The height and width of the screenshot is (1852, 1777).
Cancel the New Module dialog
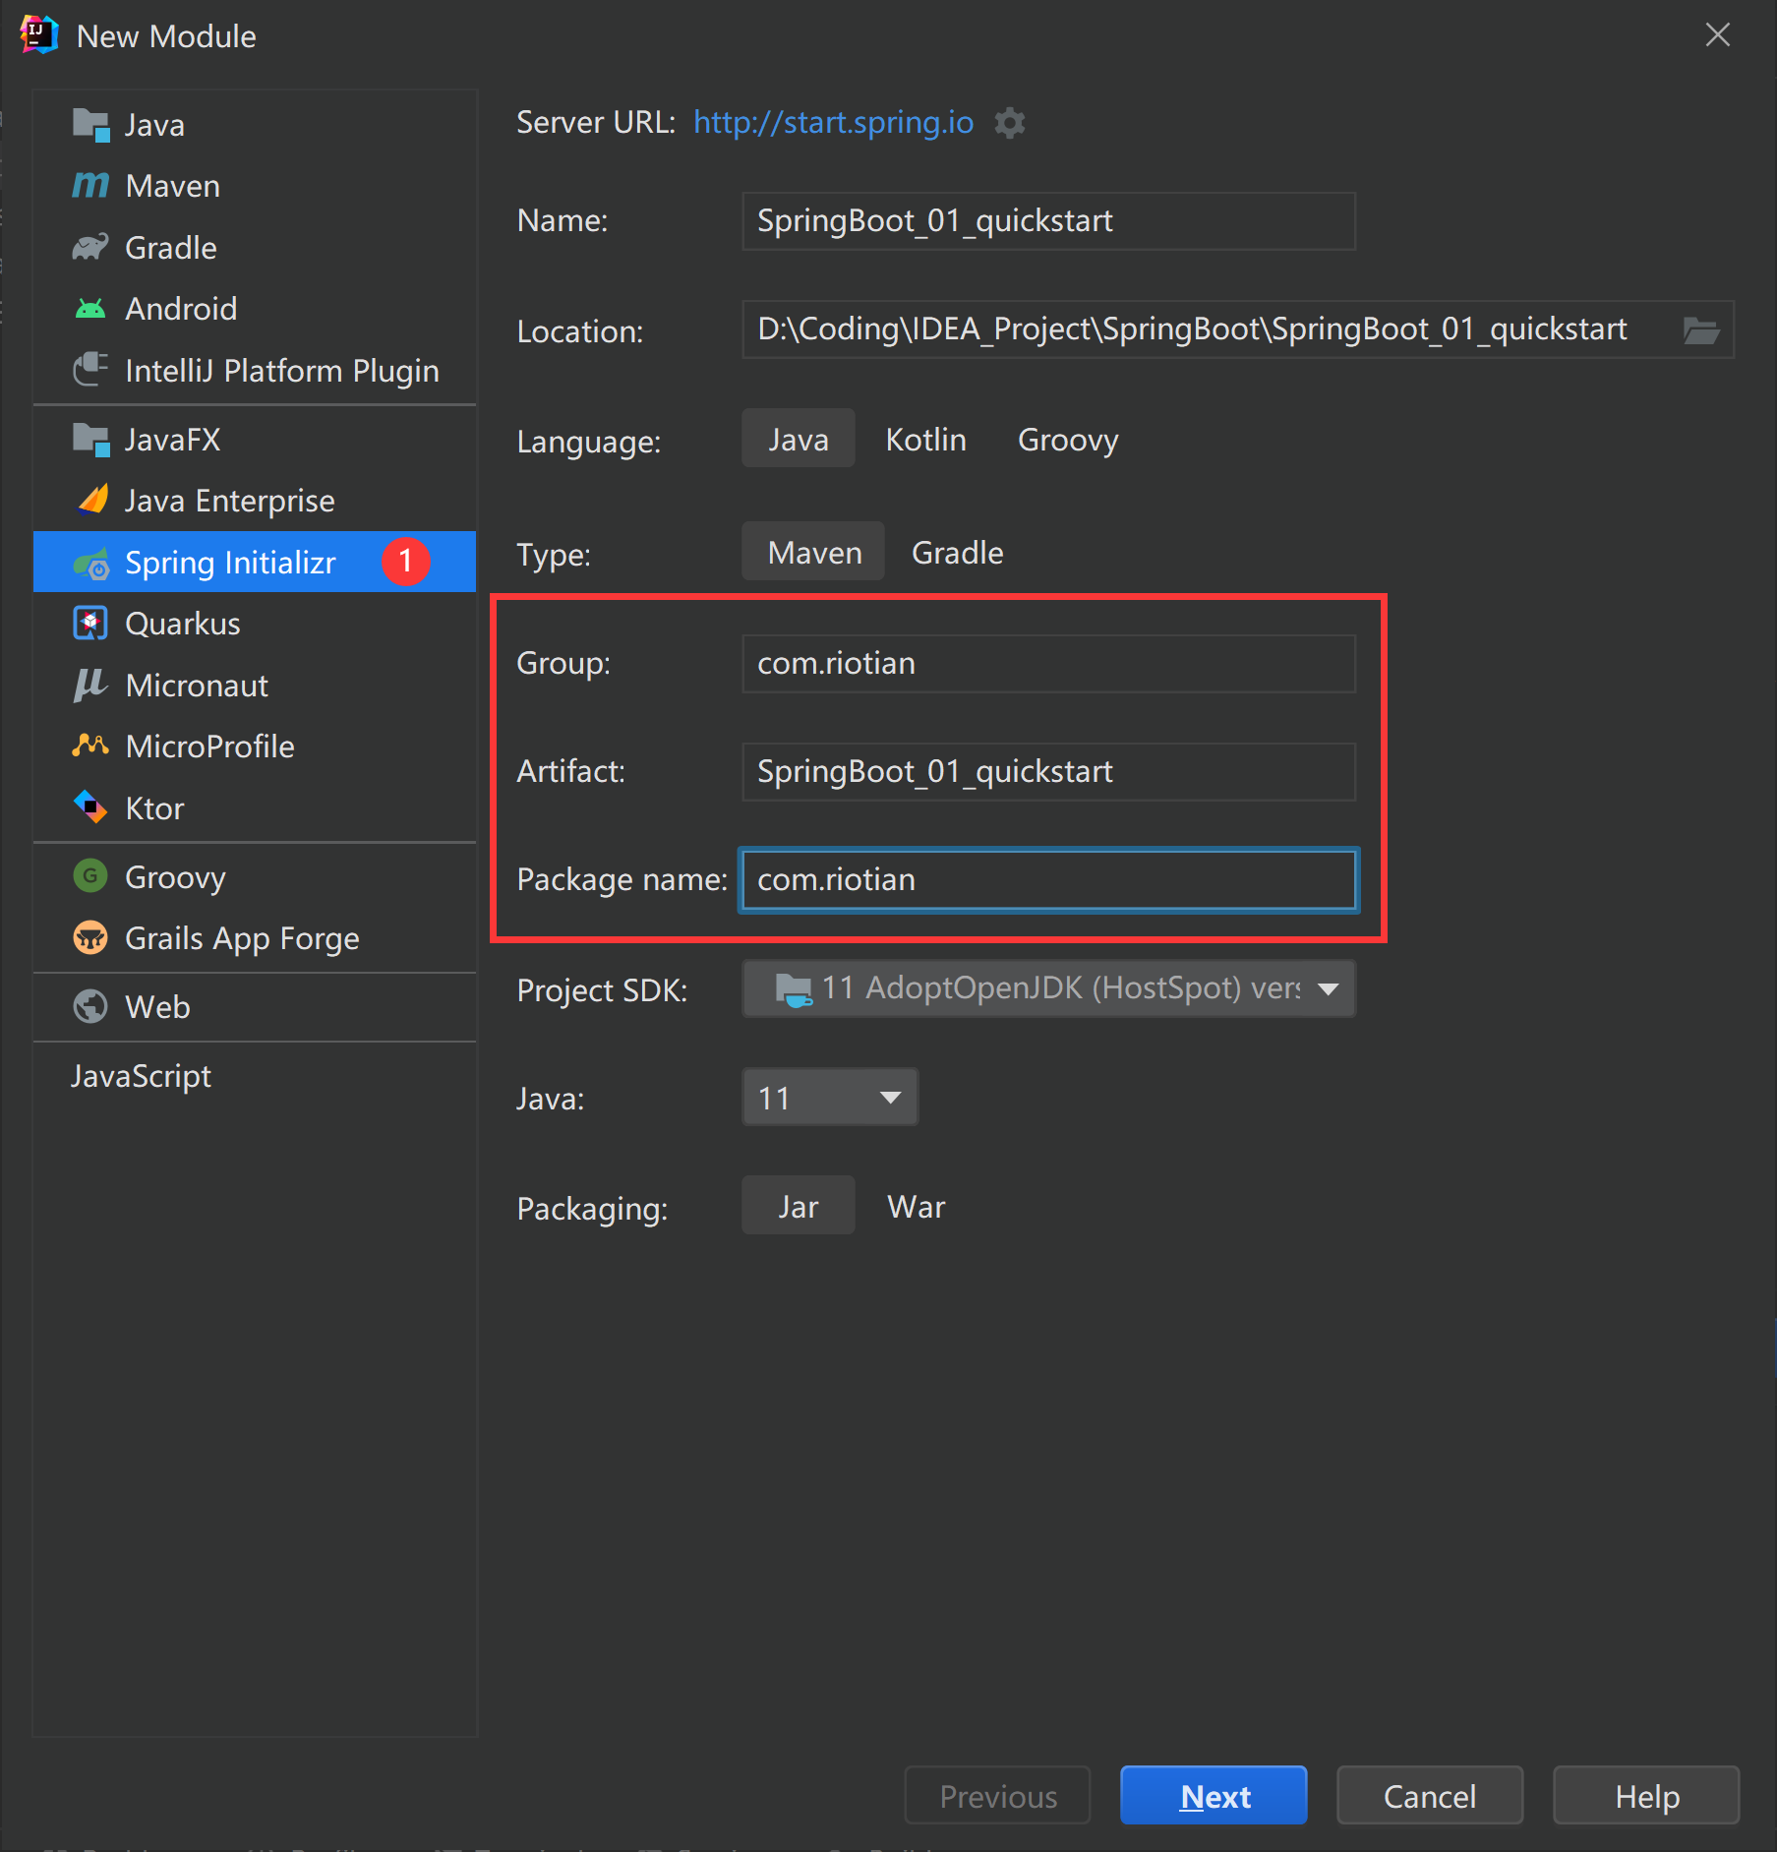pos(1429,1796)
